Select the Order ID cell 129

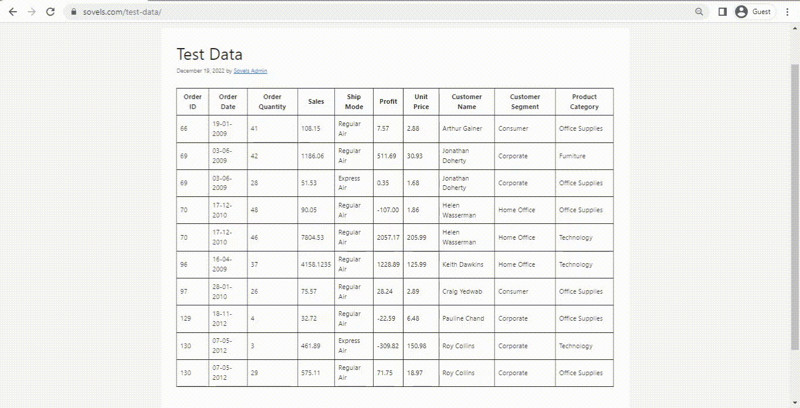coord(192,318)
